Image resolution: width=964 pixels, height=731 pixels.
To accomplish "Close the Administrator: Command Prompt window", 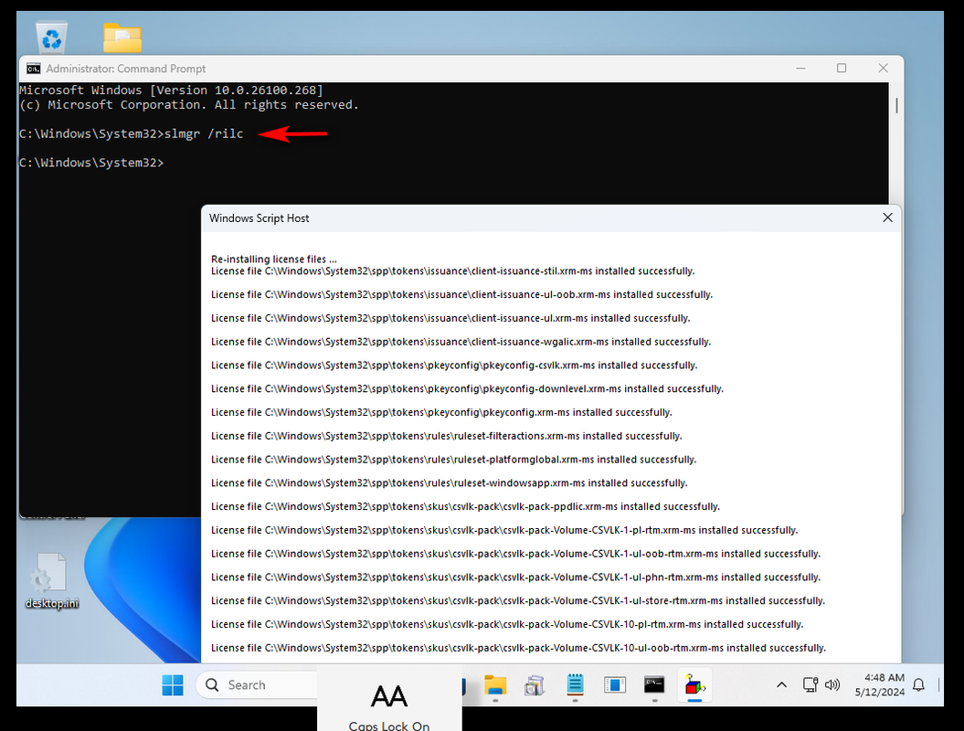I will [883, 69].
